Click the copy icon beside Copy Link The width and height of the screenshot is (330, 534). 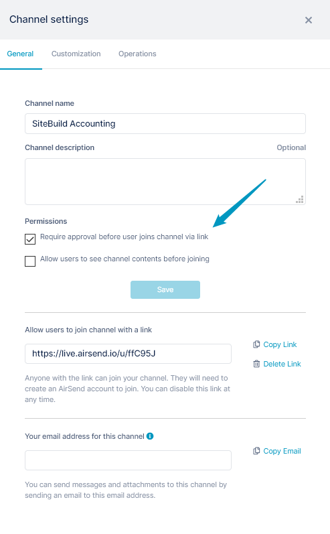[x=256, y=344]
